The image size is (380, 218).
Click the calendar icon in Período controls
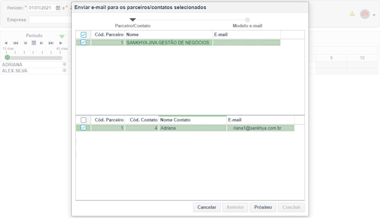click(x=34, y=43)
